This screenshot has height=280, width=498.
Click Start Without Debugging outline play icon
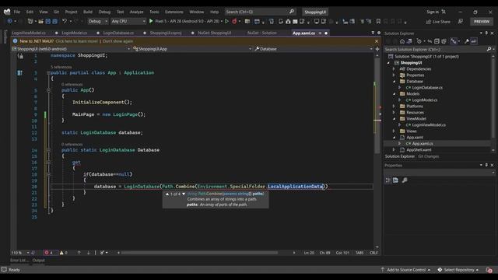[x=226, y=21]
